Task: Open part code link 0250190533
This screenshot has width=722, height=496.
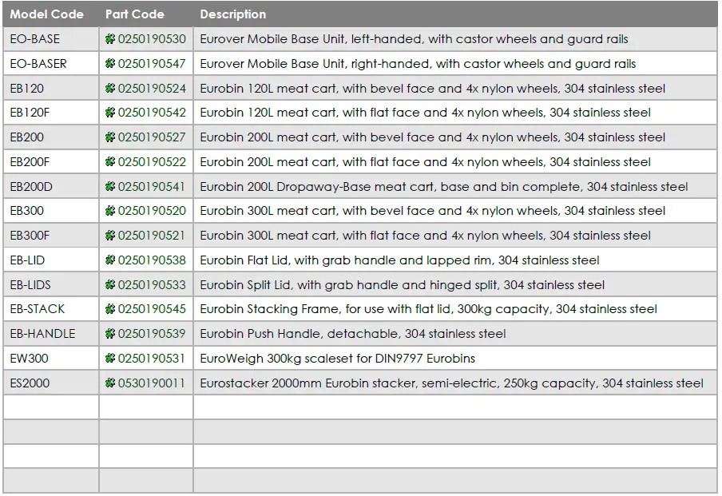Action: [x=152, y=285]
